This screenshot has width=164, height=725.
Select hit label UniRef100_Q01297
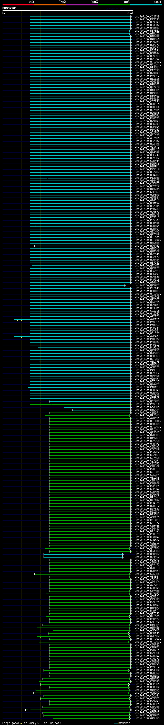(147, 59)
